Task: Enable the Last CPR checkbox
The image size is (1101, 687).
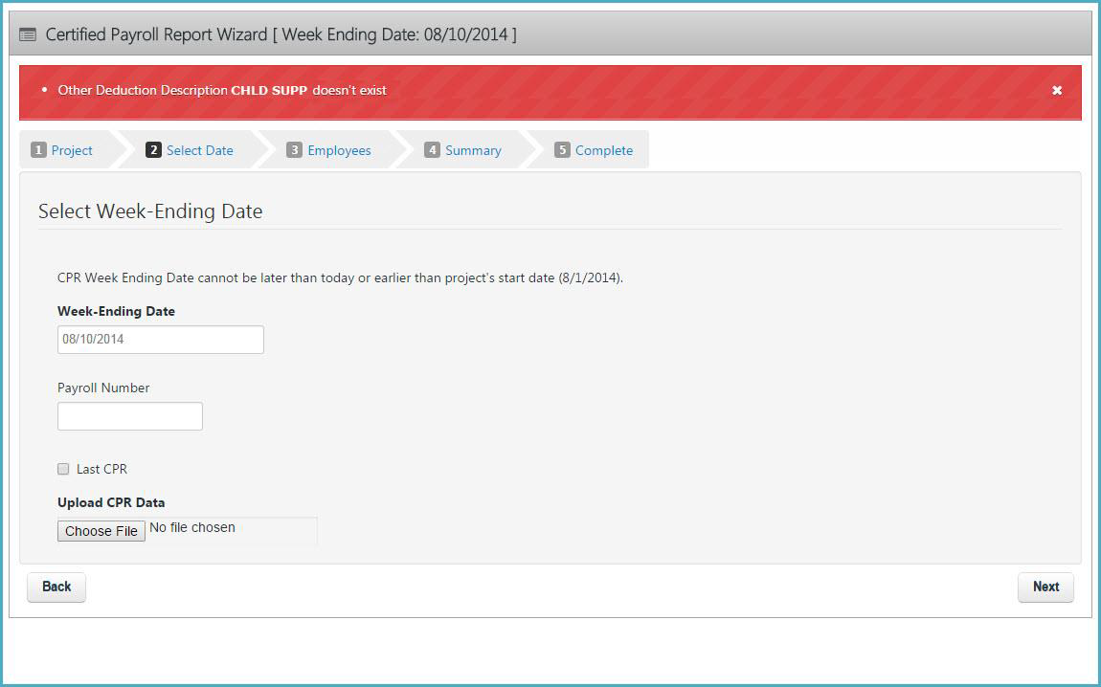Action: click(63, 469)
